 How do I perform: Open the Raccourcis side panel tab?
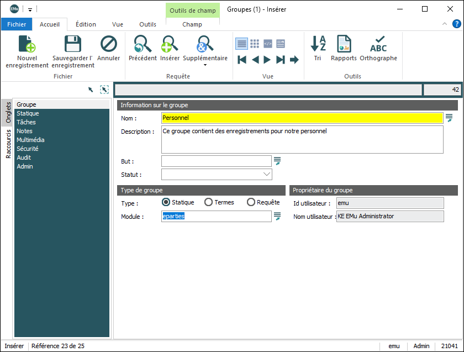(x=8, y=144)
